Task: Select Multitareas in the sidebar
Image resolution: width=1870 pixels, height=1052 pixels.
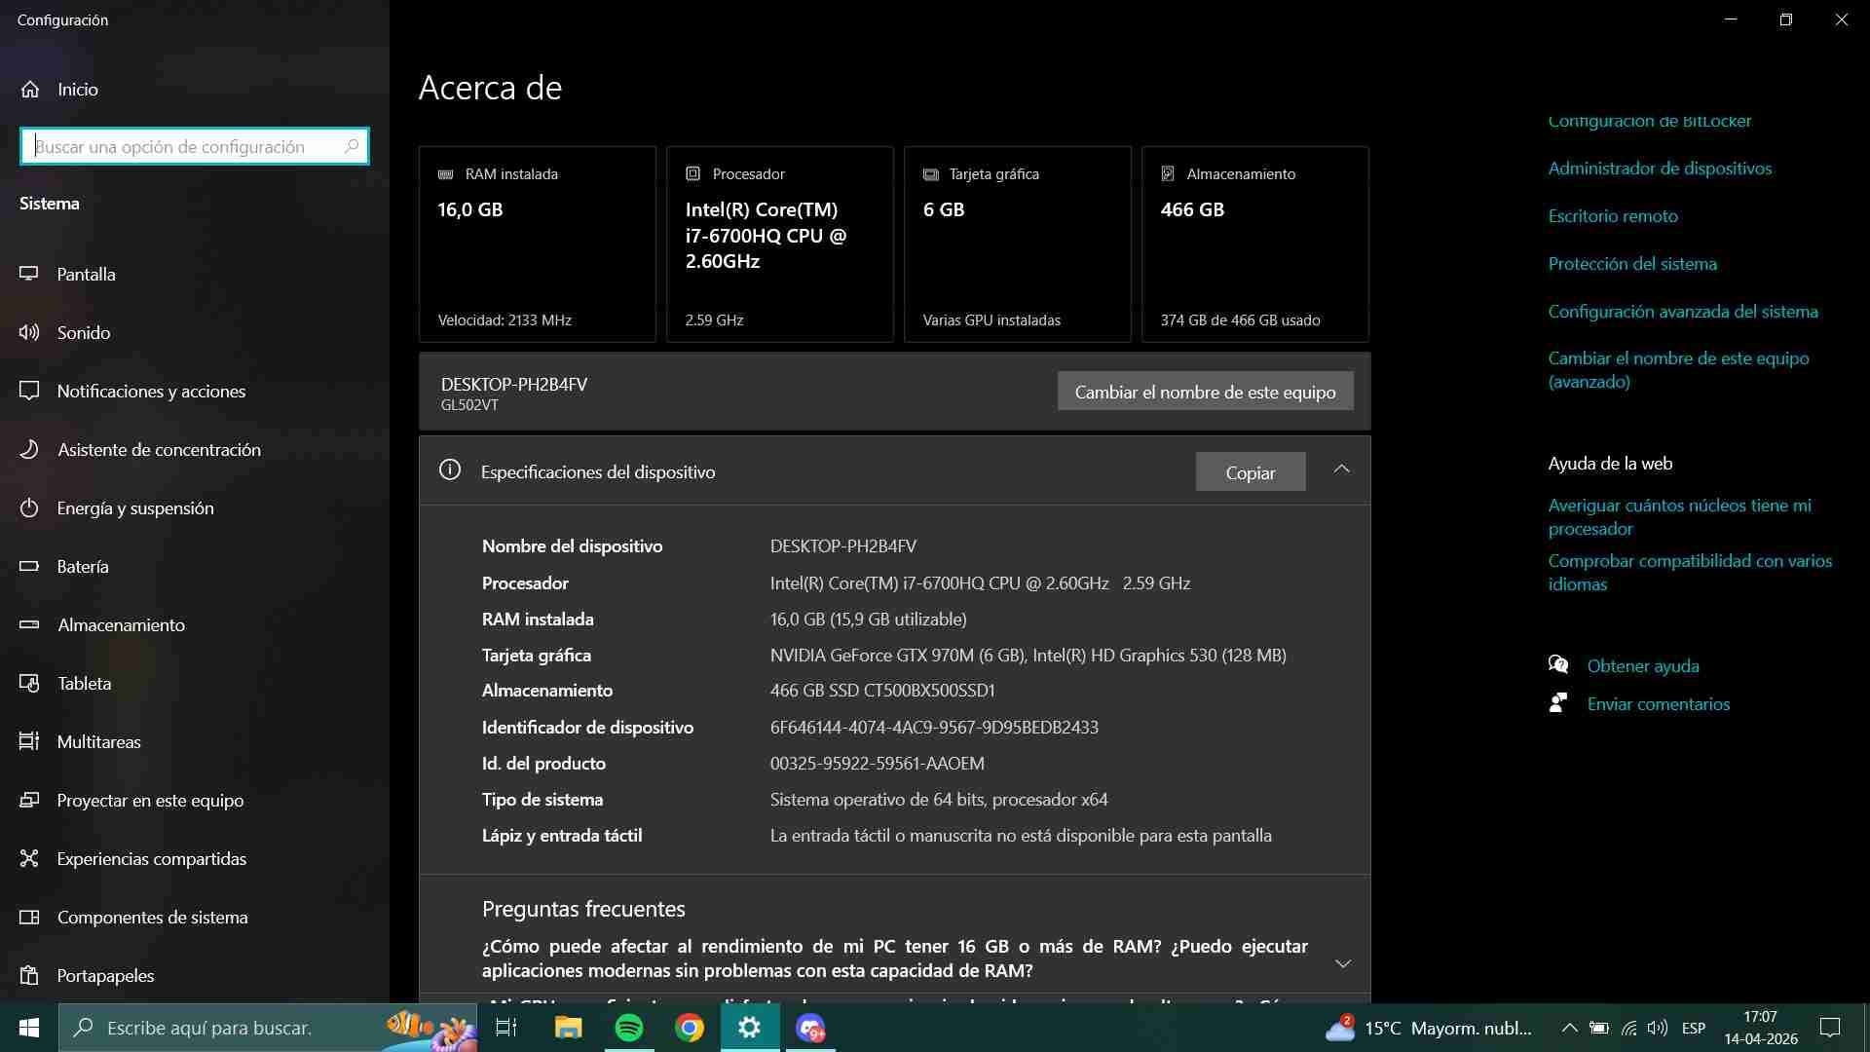Action: tap(98, 741)
